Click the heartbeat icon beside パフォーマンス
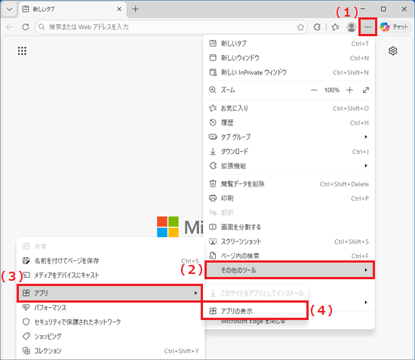This screenshot has width=415, height=360. tap(26, 307)
